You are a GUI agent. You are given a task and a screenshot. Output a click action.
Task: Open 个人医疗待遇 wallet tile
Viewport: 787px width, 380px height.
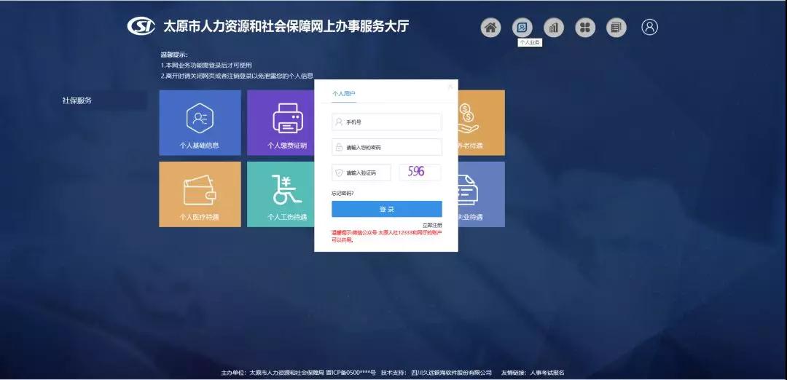tap(200, 194)
